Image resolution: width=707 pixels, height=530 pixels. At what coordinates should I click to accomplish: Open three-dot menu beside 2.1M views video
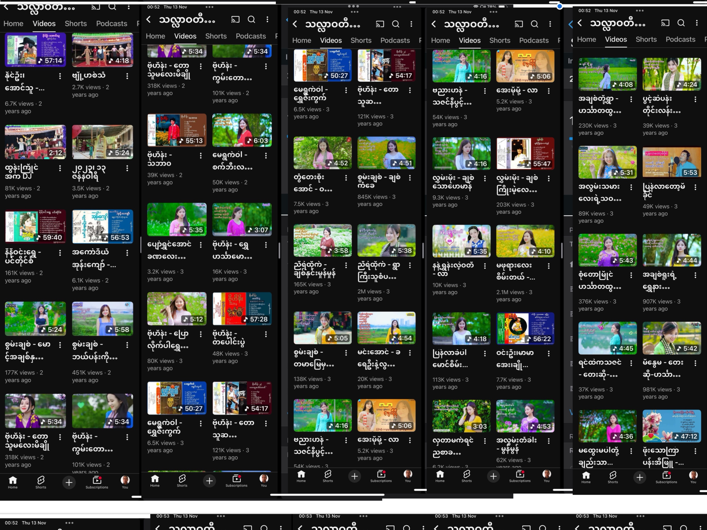click(548, 266)
